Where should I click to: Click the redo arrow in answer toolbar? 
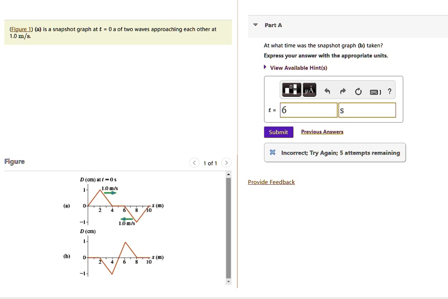pyautogui.click(x=343, y=91)
